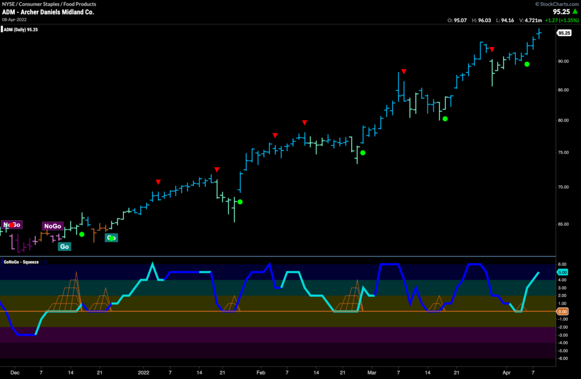Click the orange squeeze grid in late February
The image size is (581, 379).
click(x=349, y=296)
